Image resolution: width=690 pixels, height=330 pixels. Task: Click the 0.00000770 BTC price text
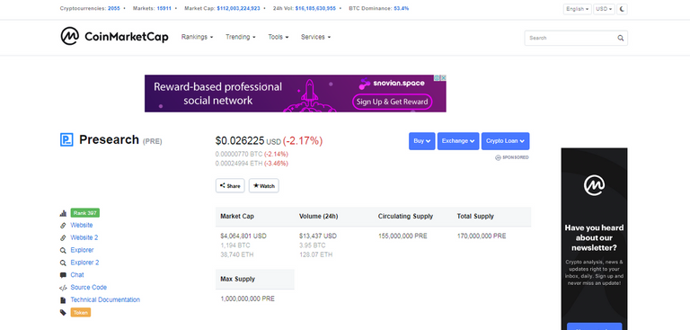coord(239,154)
